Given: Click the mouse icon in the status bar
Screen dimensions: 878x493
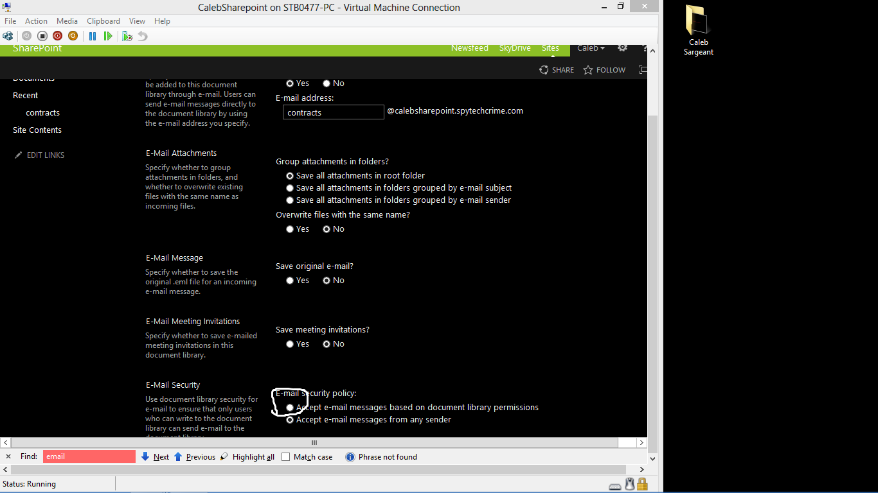Looking at the screenshot, I should click(x=630, y=485).
